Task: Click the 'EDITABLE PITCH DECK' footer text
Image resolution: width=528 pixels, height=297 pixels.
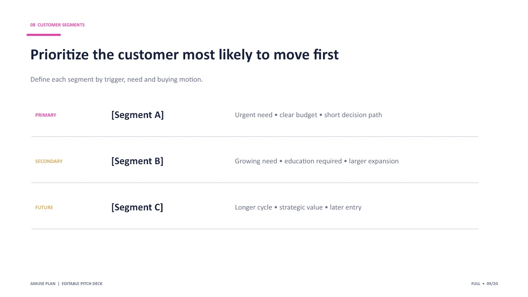Action: coord(82,284)
